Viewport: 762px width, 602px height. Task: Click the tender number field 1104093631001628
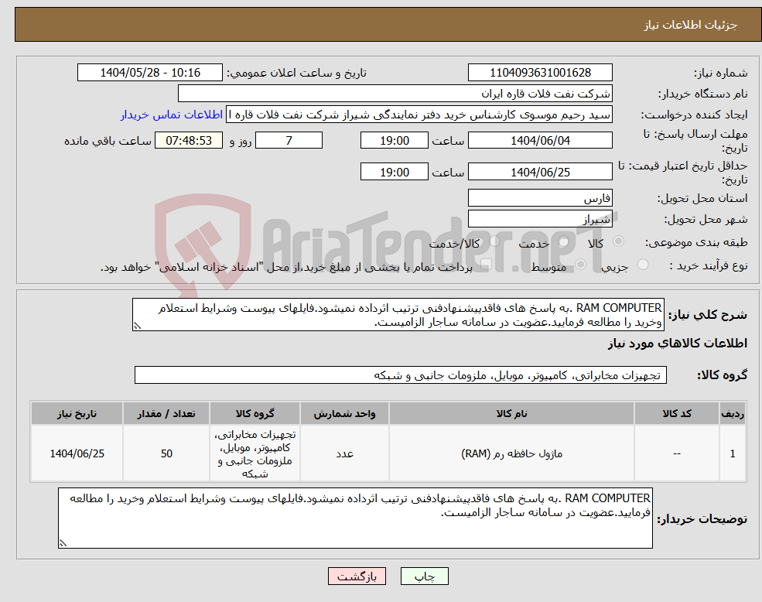click(x=539, y=72)
